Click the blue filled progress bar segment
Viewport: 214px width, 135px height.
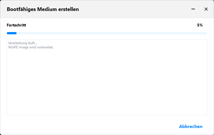[12, 33]
